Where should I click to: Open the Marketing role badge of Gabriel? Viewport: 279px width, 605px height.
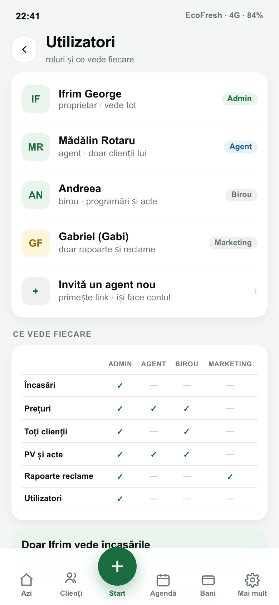pos(233,243)
